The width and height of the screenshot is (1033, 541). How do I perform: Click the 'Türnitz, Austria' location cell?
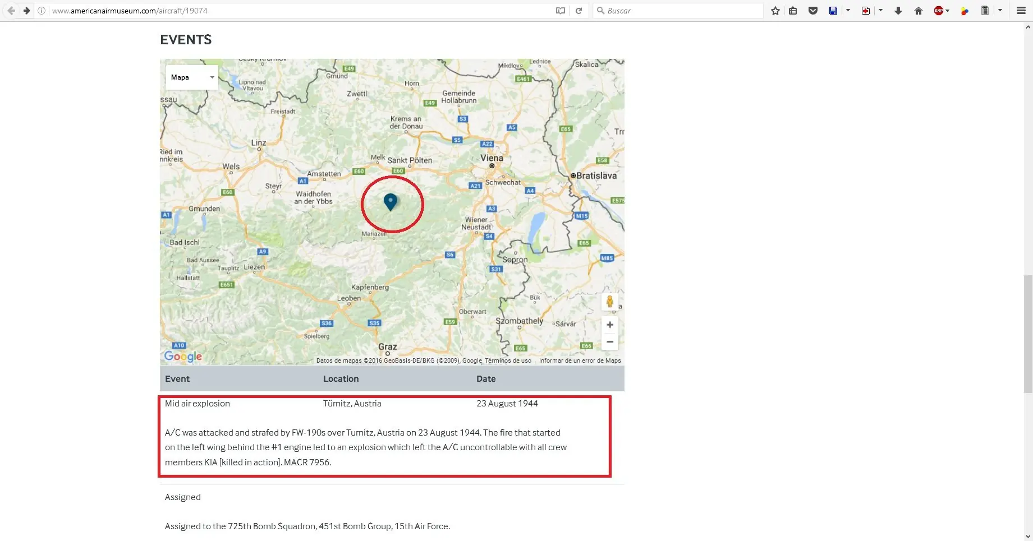coord(352,404)
